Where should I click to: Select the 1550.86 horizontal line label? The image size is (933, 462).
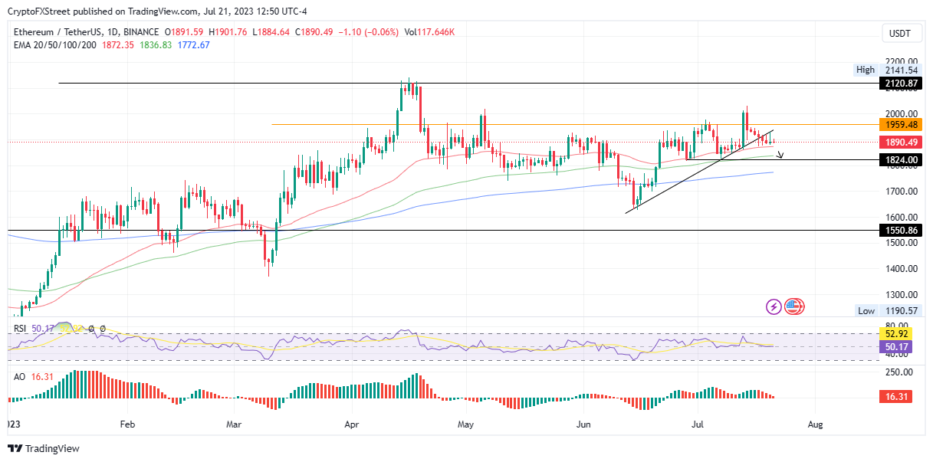(895, 230)
